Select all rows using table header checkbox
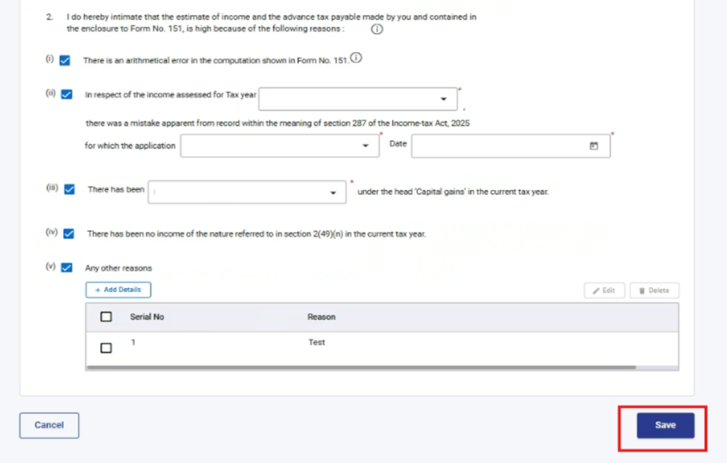The height and width of the screenshot is (463, 727). click(x=106, y=317)
